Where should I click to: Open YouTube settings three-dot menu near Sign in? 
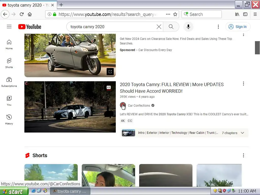click(x=218, y=27)
